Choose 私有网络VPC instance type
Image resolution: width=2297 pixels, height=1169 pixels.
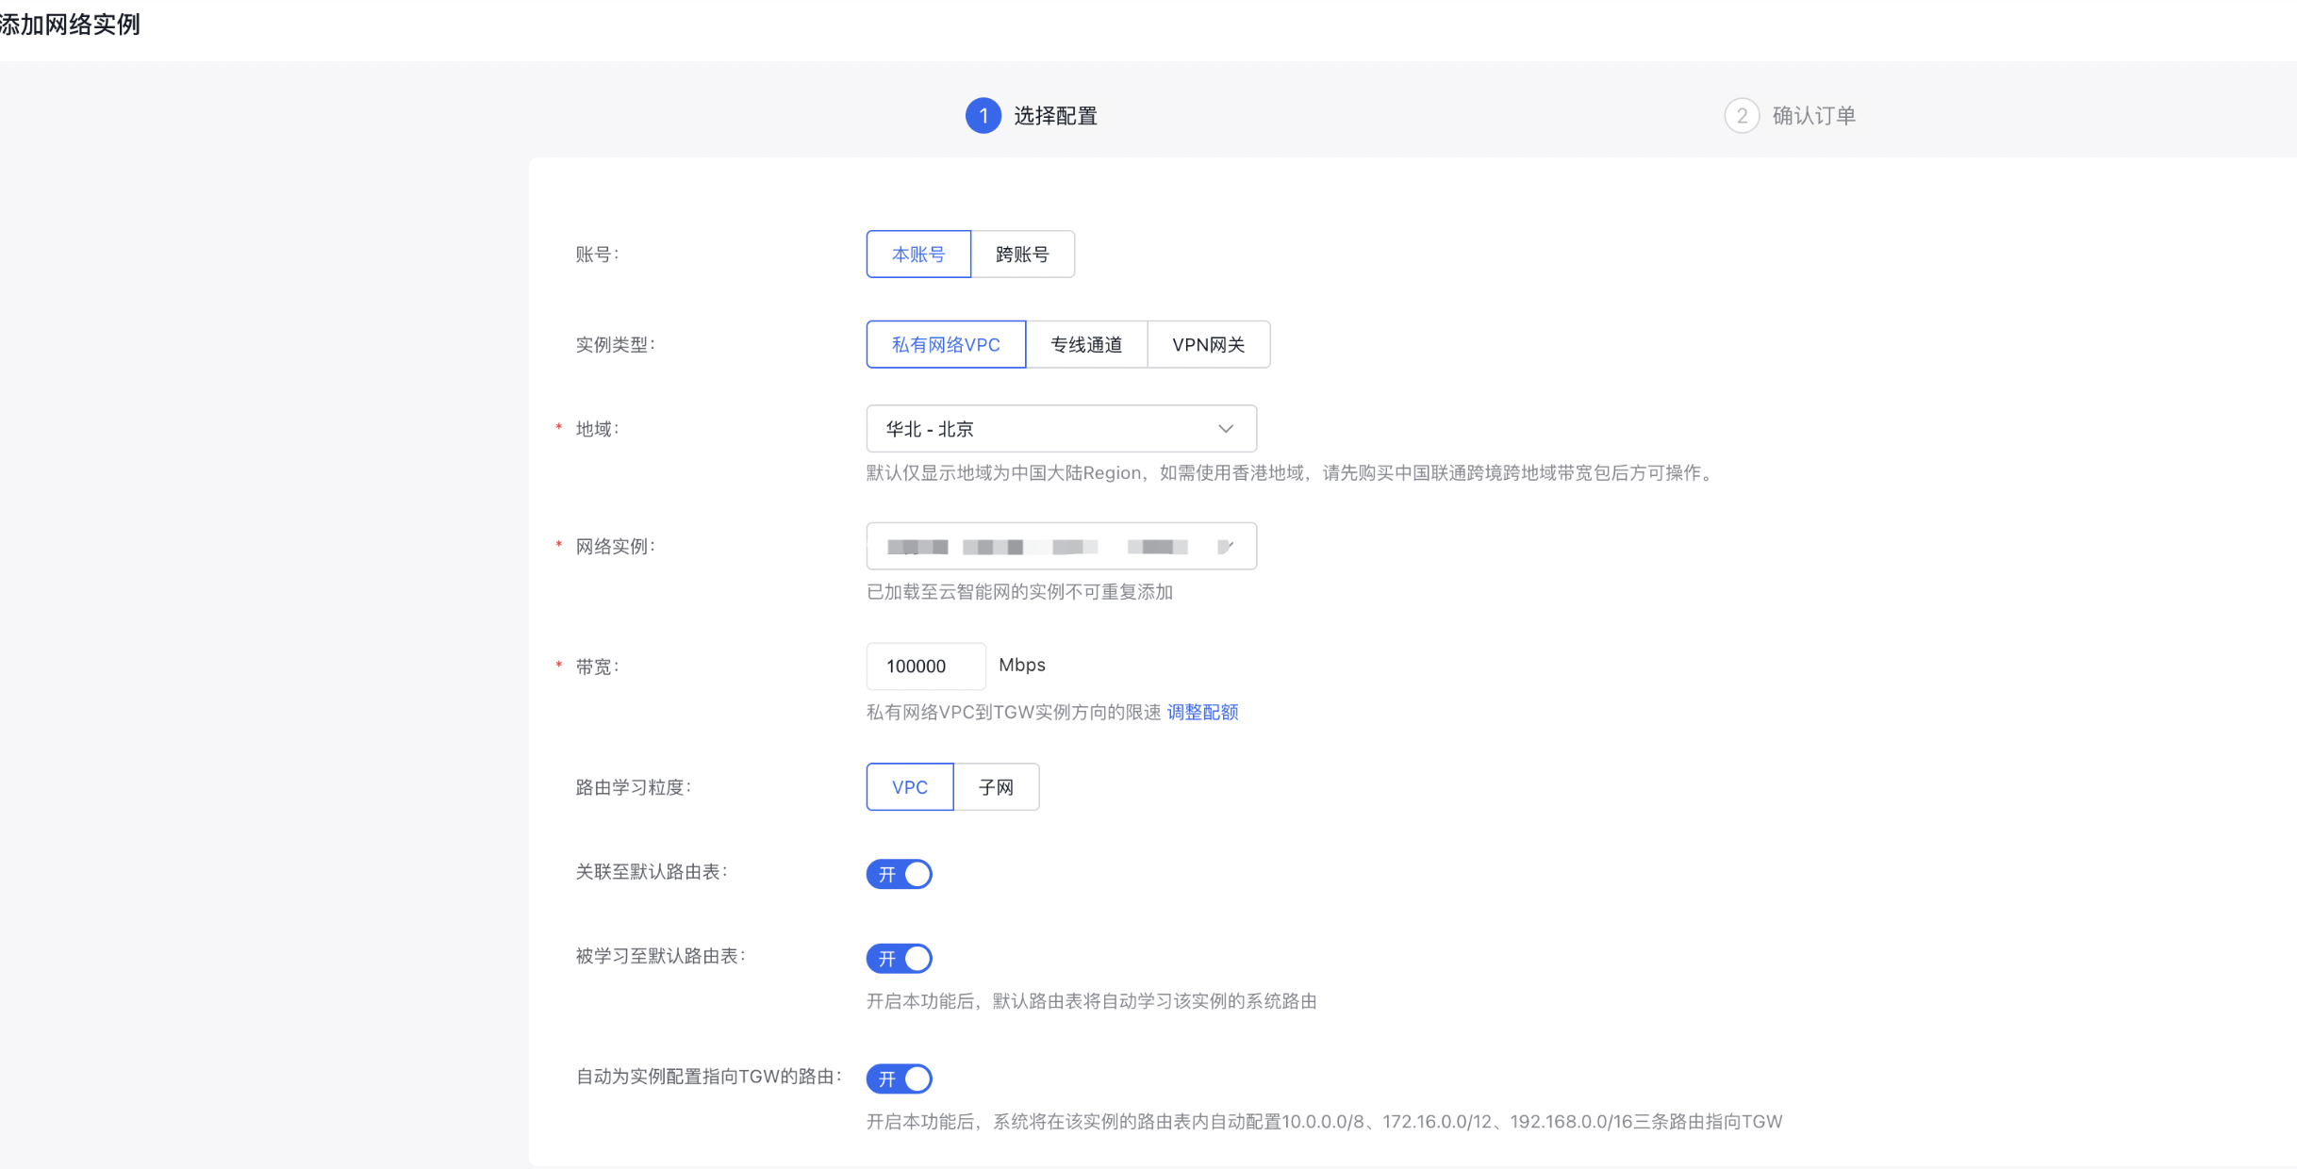coord(945,345)
